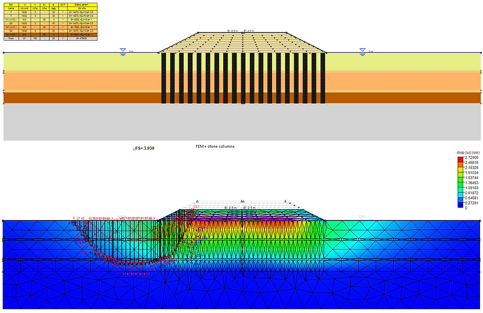
Task: Select legend value 1.09163
Action: [x=472, y=188]
